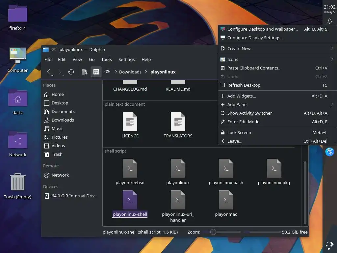337x253 pixels.
Task: Expand the Create New submenu
Action: [277, 49]
